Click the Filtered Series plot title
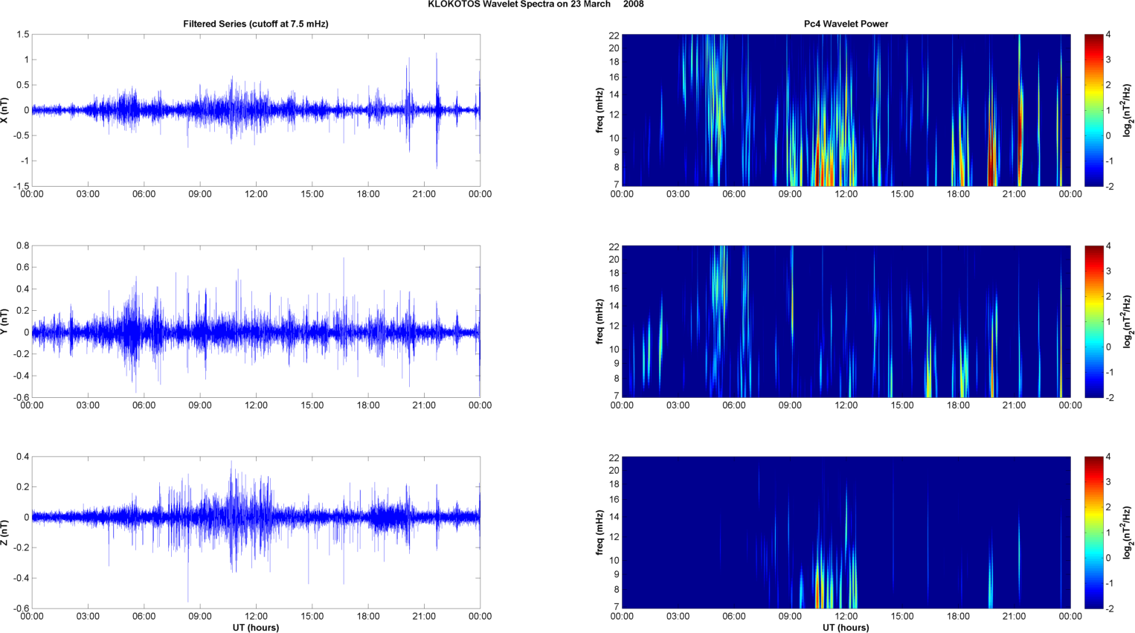Screen dimensions: 1135x633 click(x=256, y=24)
